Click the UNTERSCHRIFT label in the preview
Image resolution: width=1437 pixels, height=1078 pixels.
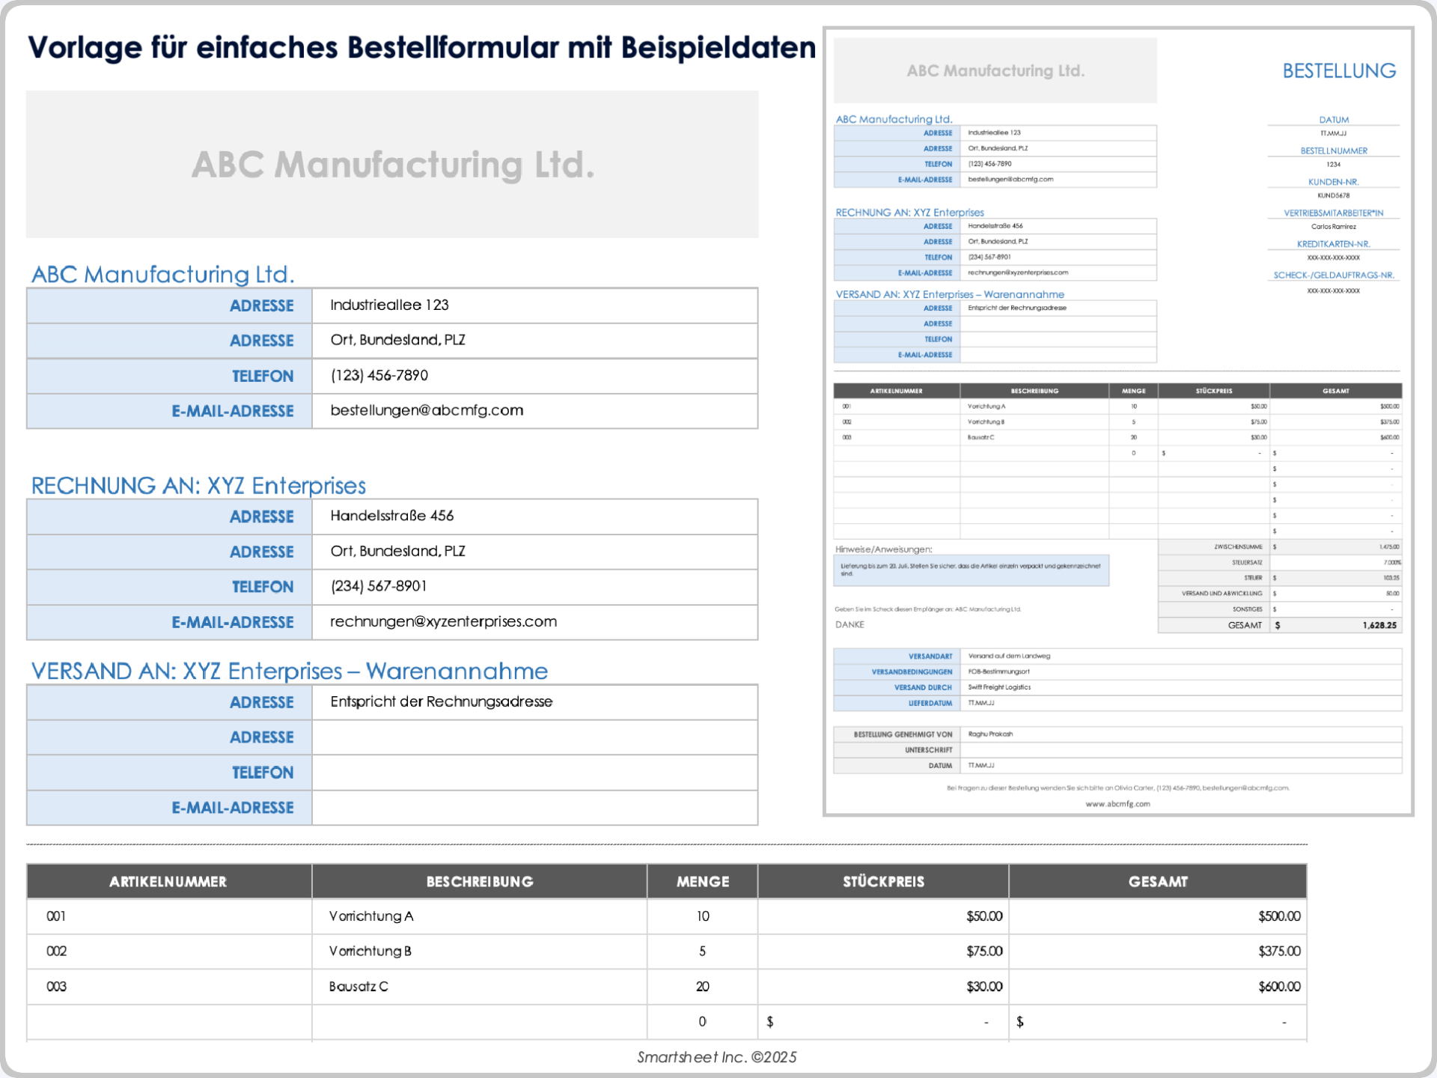point(928,750)
